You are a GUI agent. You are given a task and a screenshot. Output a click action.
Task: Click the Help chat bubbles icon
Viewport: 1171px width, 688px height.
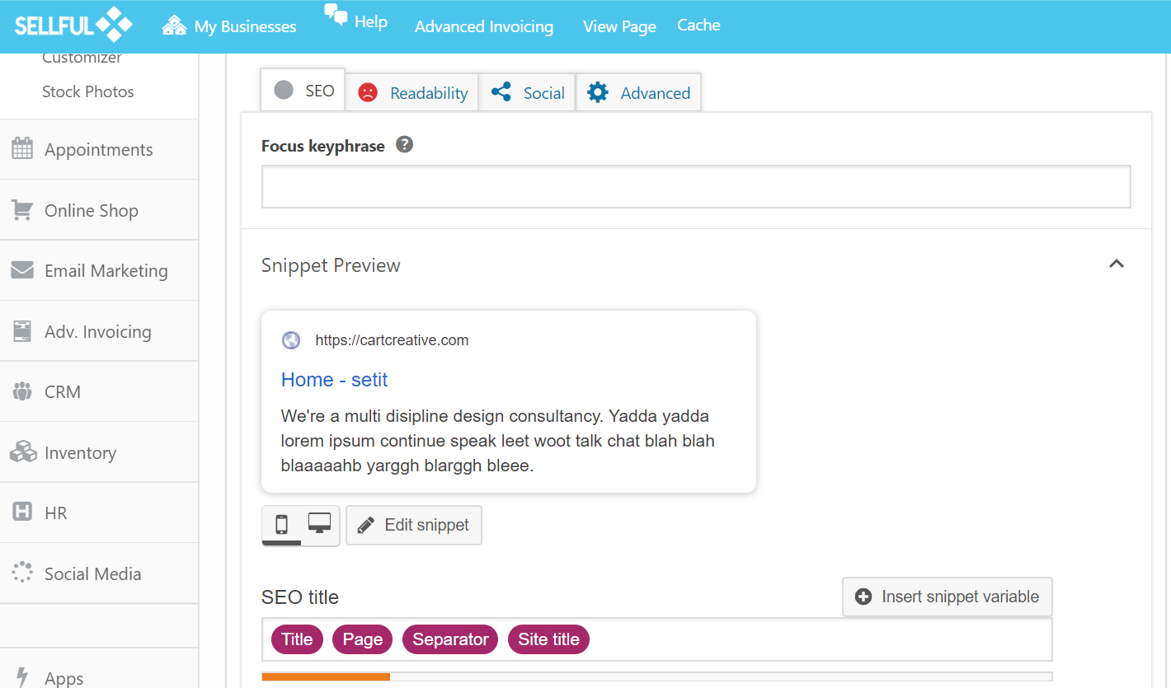(x=336, y=15)
